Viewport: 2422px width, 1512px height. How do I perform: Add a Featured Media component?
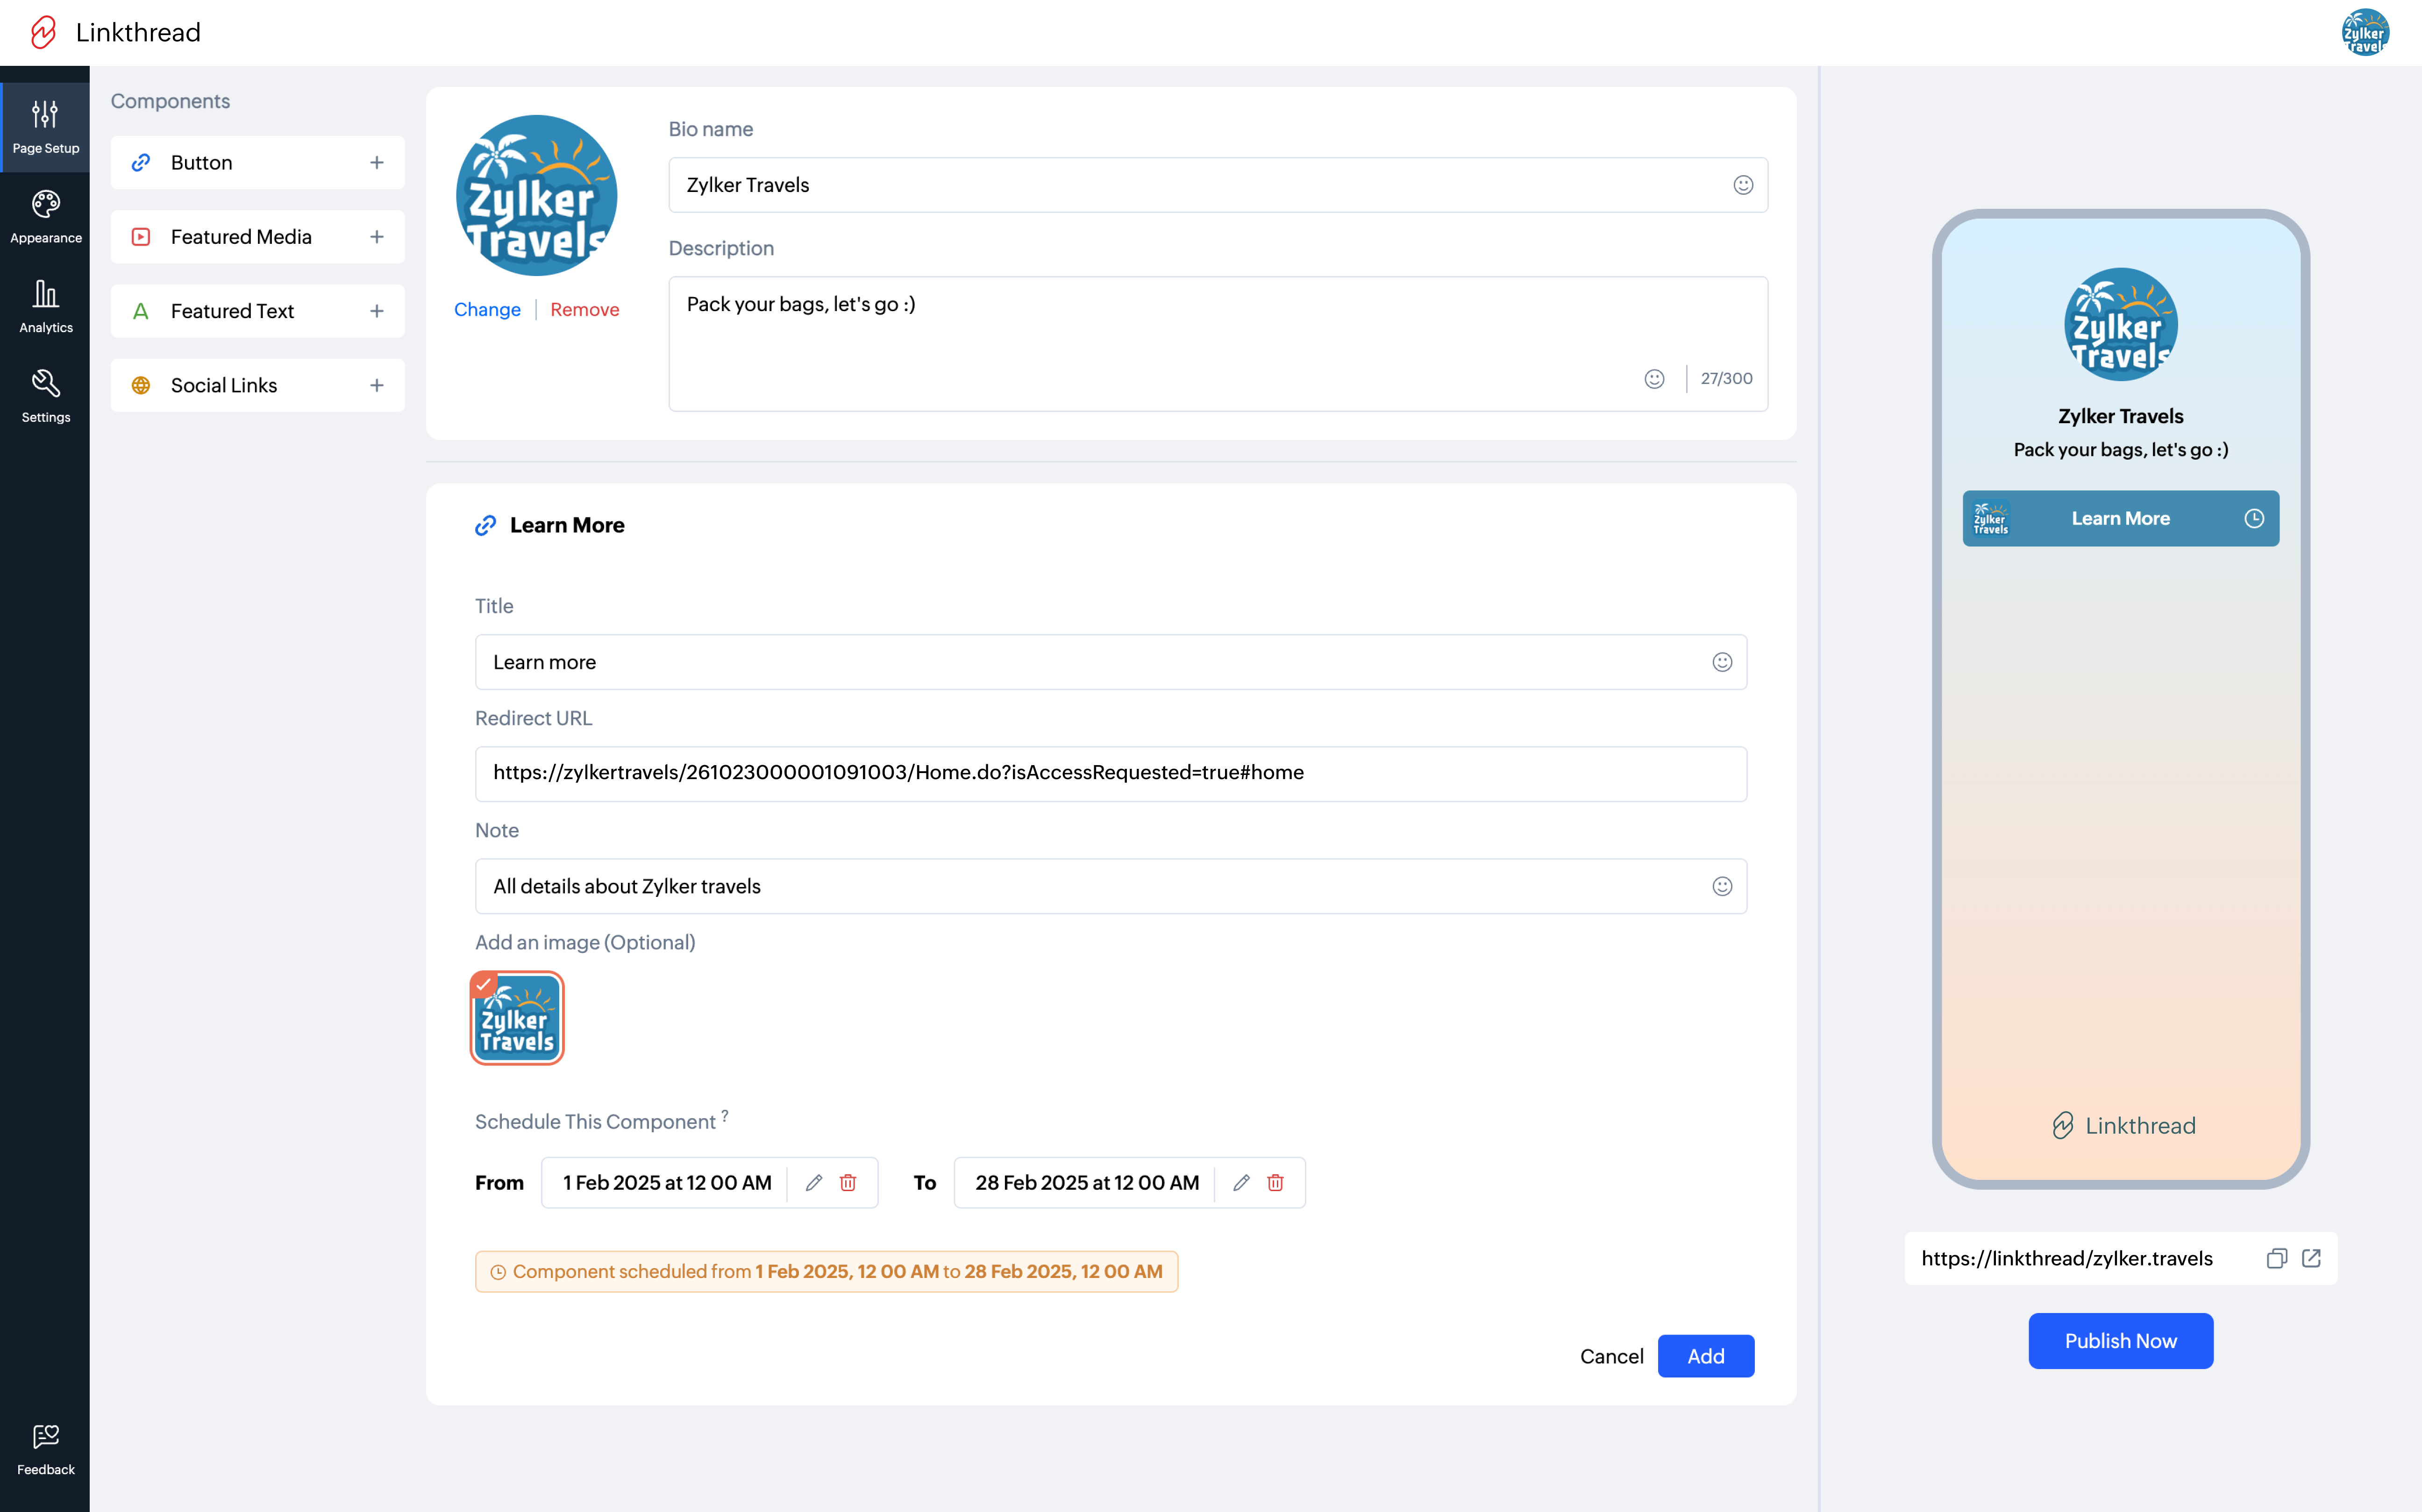click(x=376, y=237)
